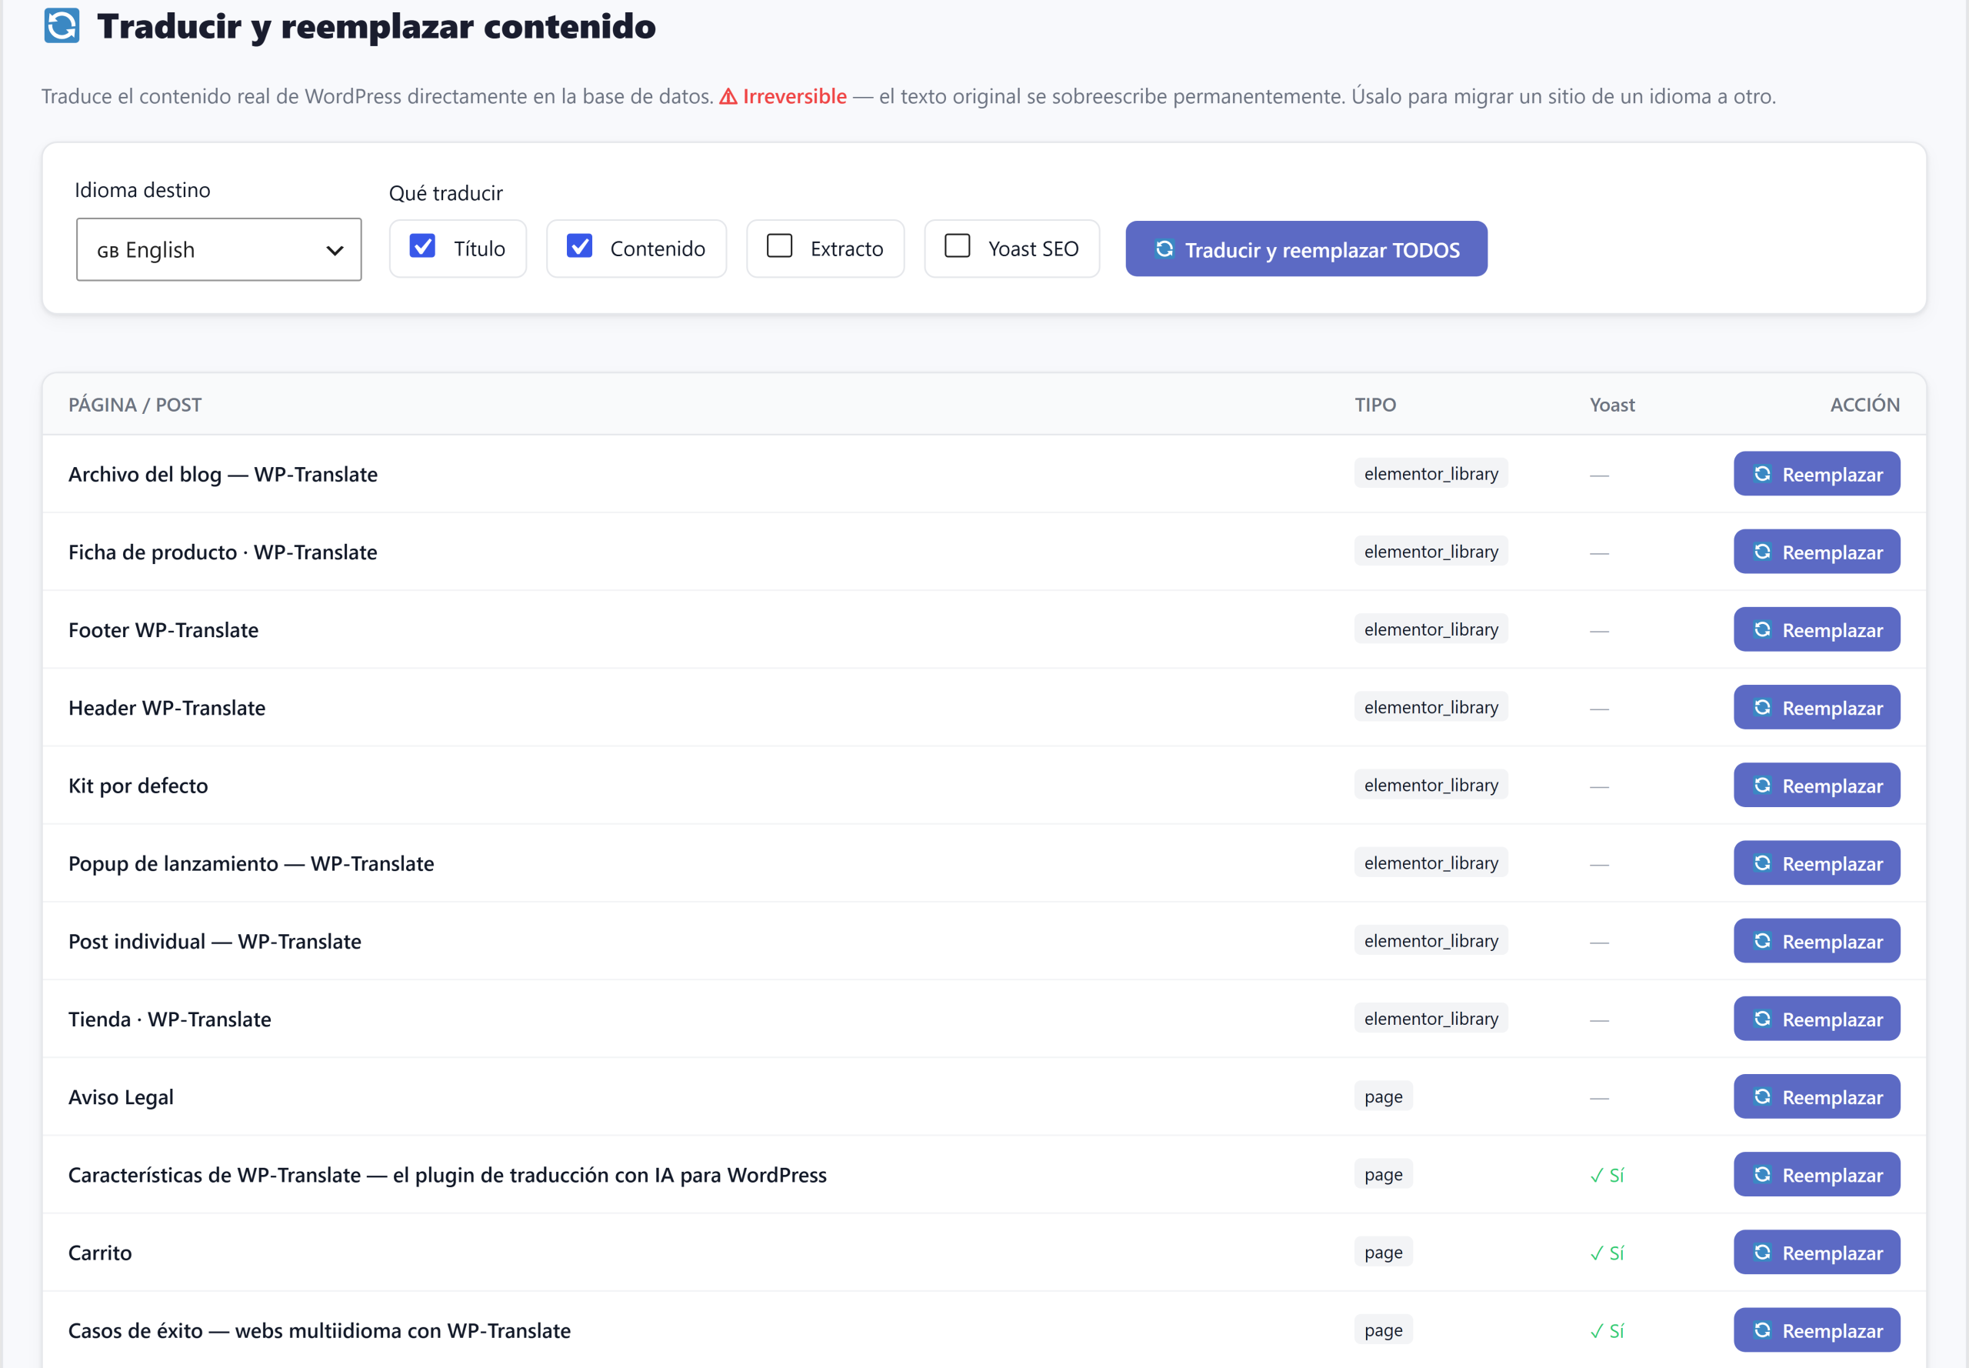Image resolution: width=1969 pixels, height=1368 pixels.
Task: Select the 'Ficha de producto · WP-Translate' title
Action: [223, 552]
